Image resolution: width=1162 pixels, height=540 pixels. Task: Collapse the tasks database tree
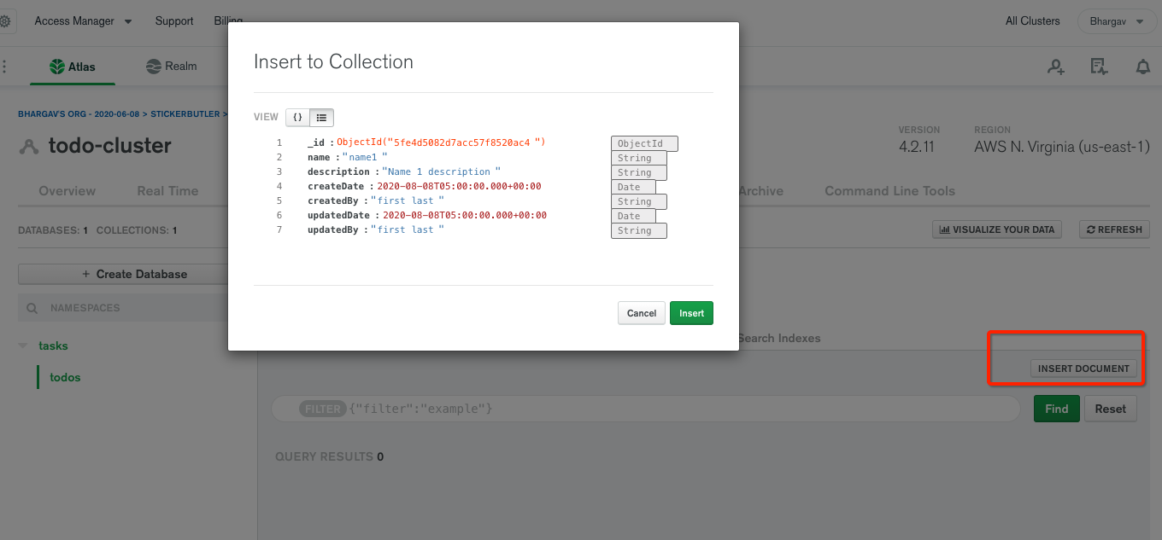(x=21, y=345)
